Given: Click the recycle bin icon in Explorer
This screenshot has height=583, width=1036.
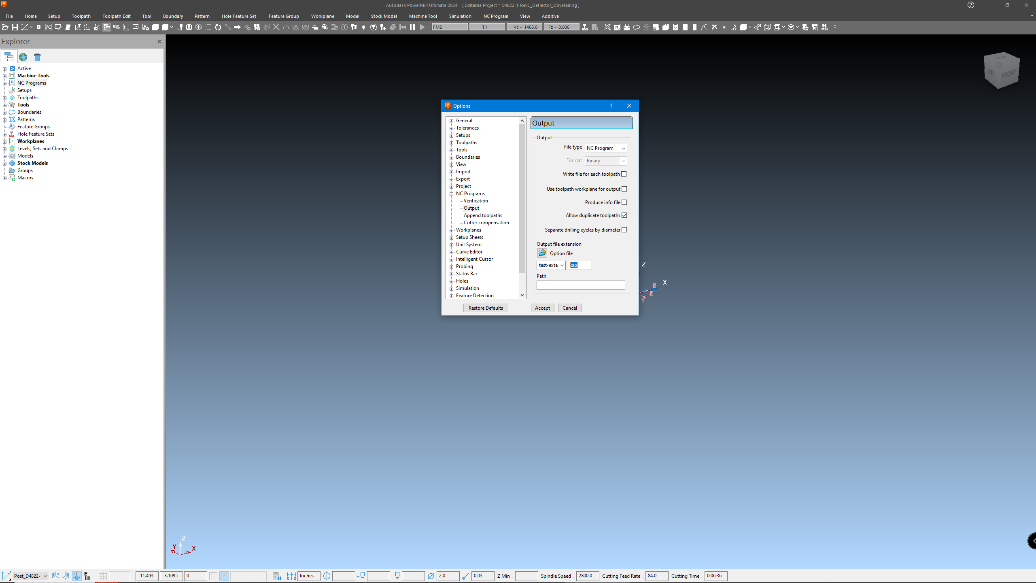Looking at the screenshot, I should point(37,57).
